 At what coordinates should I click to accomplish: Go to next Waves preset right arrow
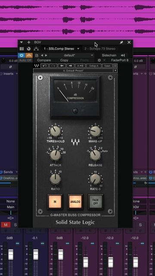point(70,66)
